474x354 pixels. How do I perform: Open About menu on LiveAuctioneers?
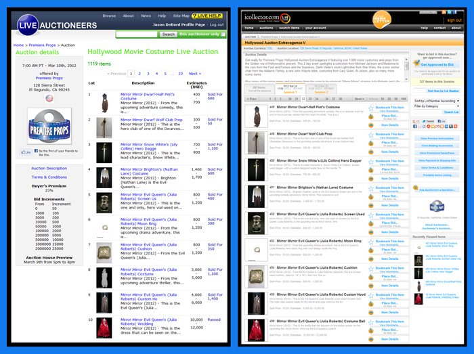tap(128, 16)
